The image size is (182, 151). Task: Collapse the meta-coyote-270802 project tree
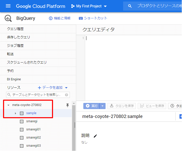click(x=8, y=105)
